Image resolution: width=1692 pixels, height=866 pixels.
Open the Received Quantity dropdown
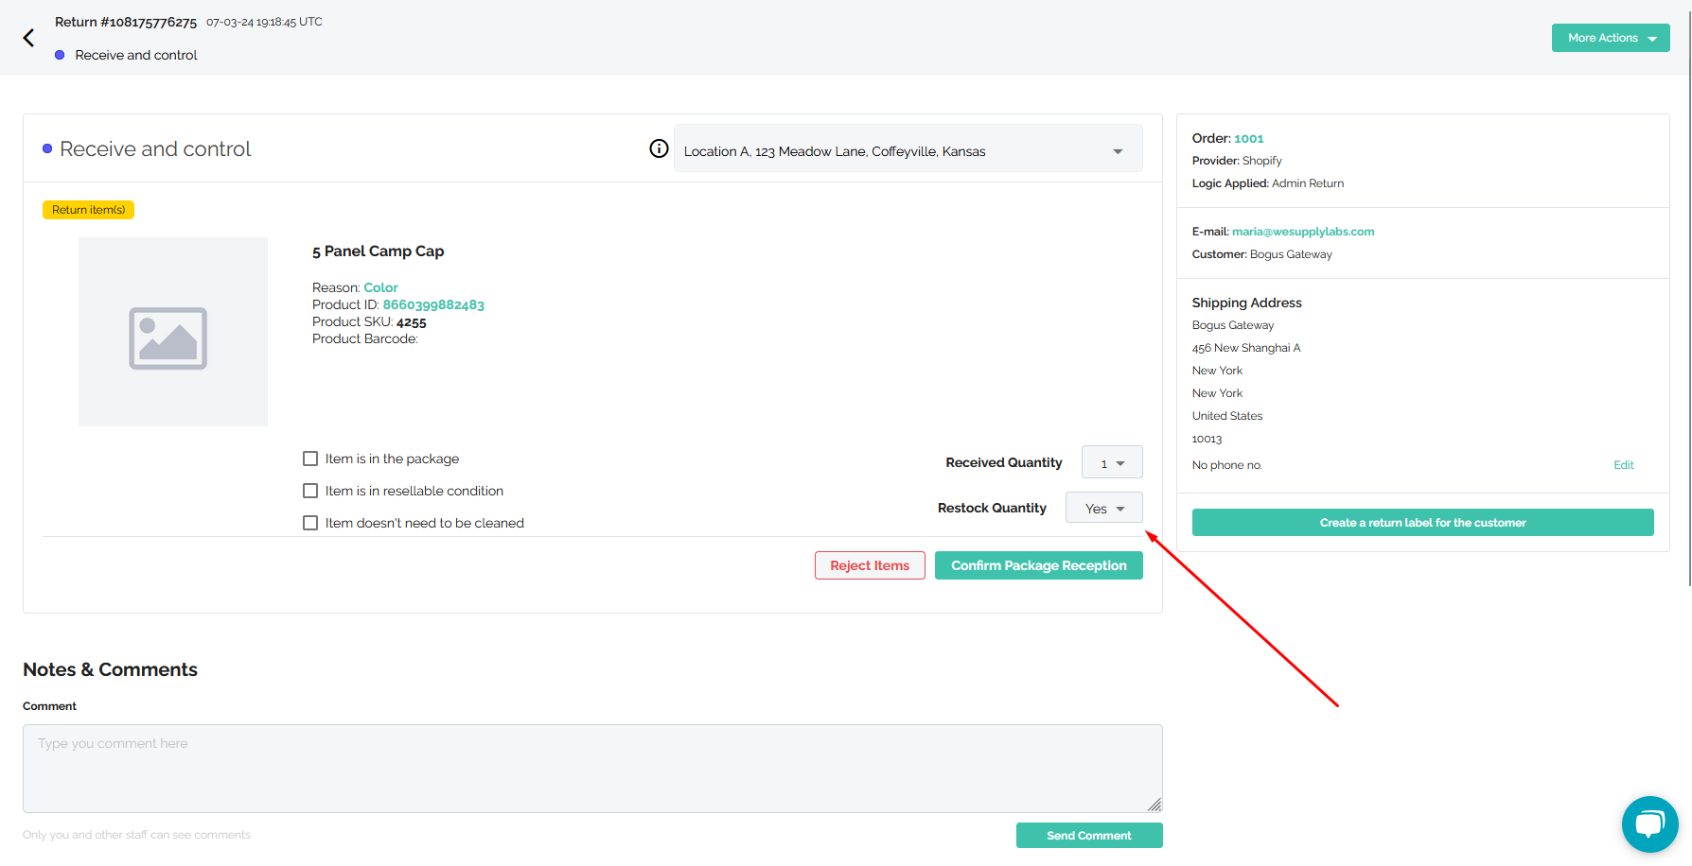pyautogui.click(x=1112, y=462)
